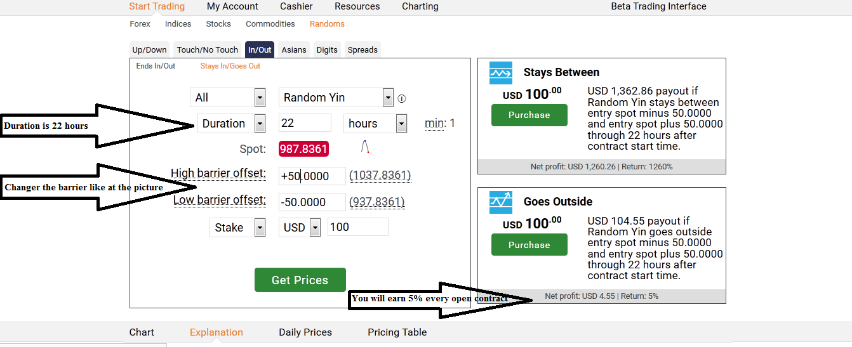Purchase the Stays Between contract
Viewport: 852px width, 347px height.
point(529,115)
